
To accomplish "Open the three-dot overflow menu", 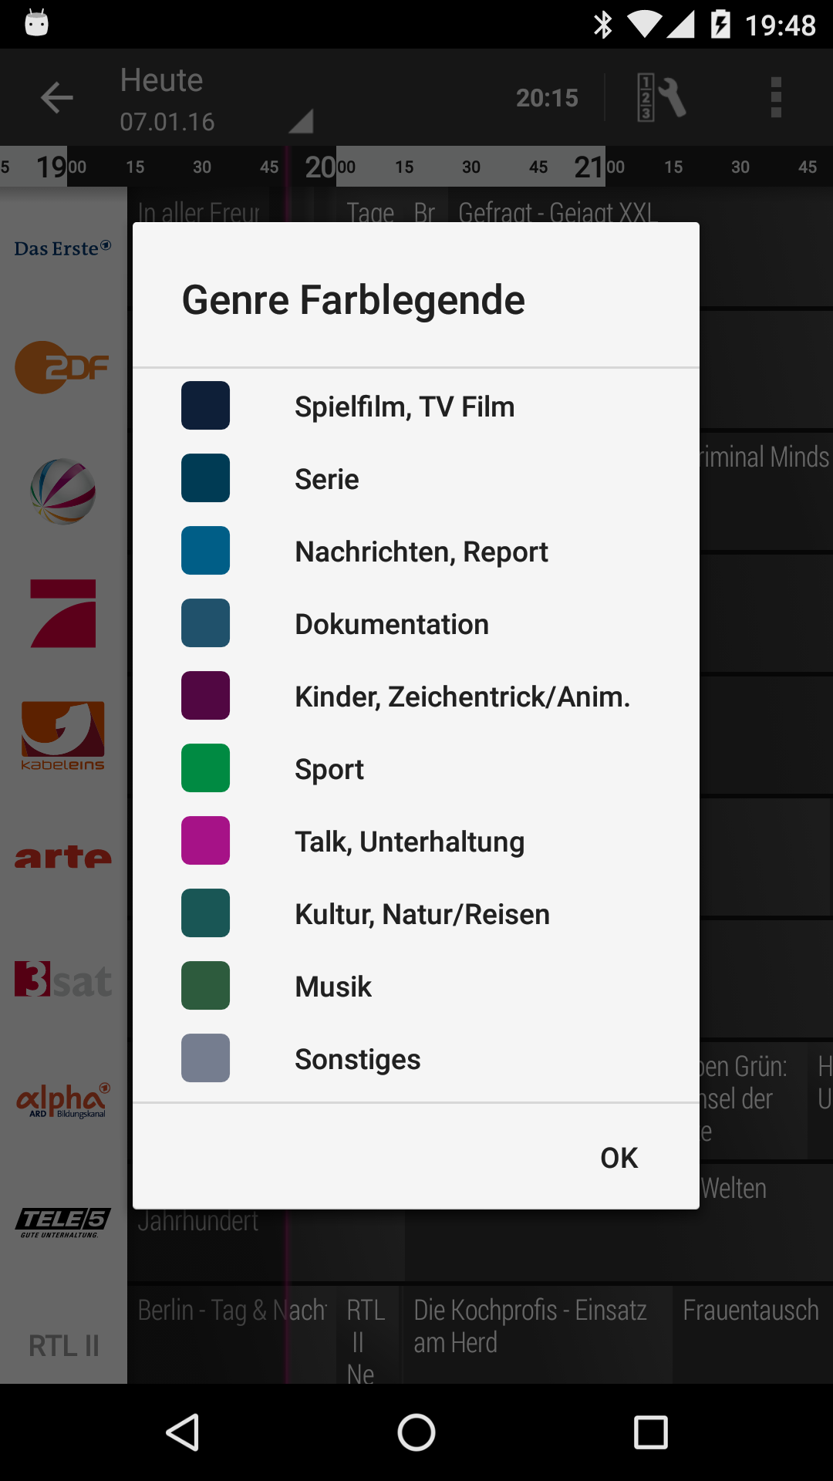I will click(x=776, y=98).
